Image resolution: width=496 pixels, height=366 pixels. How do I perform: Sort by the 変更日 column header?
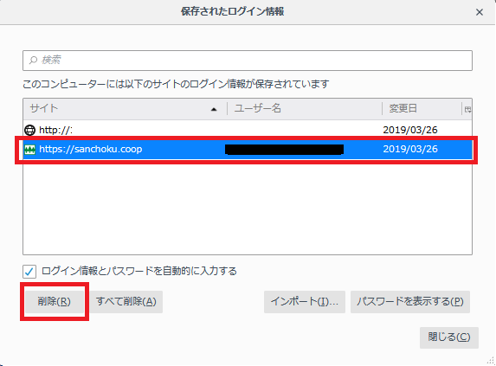point(422,109)
